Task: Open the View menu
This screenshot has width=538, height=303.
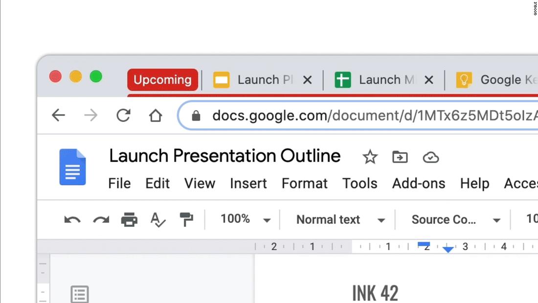Action: (x=200, y=184)
